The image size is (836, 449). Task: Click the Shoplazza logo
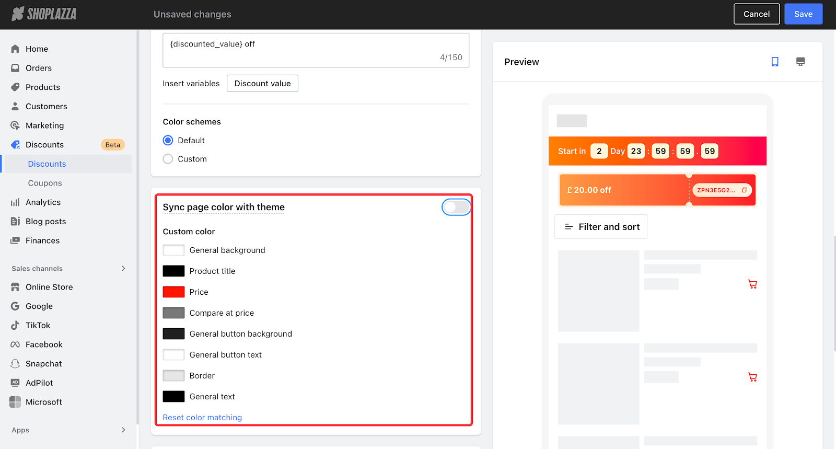(x=44, y=14)
